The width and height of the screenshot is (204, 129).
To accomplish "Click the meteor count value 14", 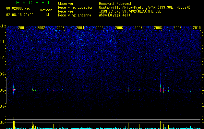I will point(47,15).
